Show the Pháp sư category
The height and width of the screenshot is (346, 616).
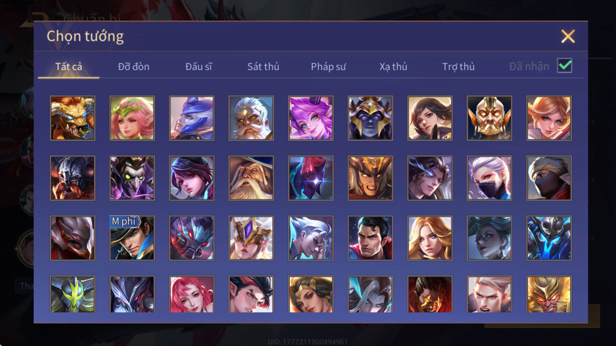[328, 67]
